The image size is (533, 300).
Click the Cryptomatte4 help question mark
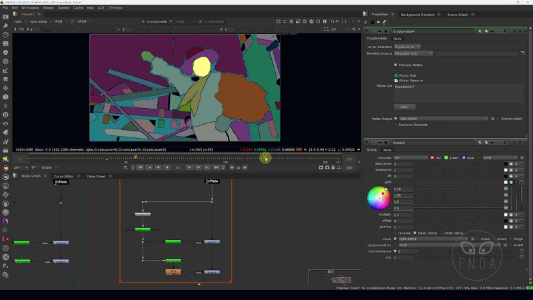(x=514, y=31)
